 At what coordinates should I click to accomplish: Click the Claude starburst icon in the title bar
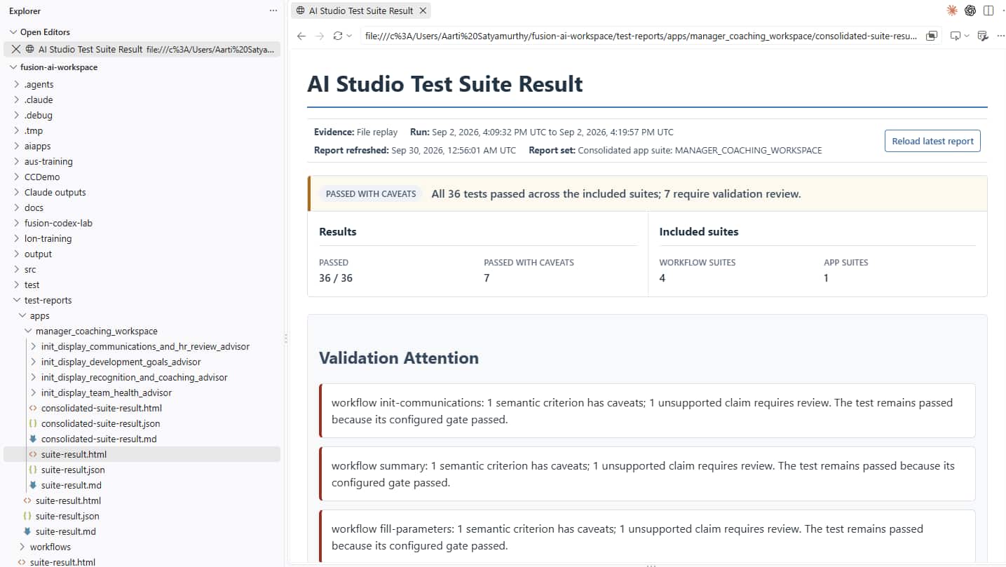coord(952,11)
